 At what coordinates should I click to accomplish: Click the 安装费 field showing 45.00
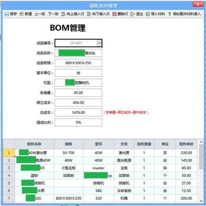78,93
